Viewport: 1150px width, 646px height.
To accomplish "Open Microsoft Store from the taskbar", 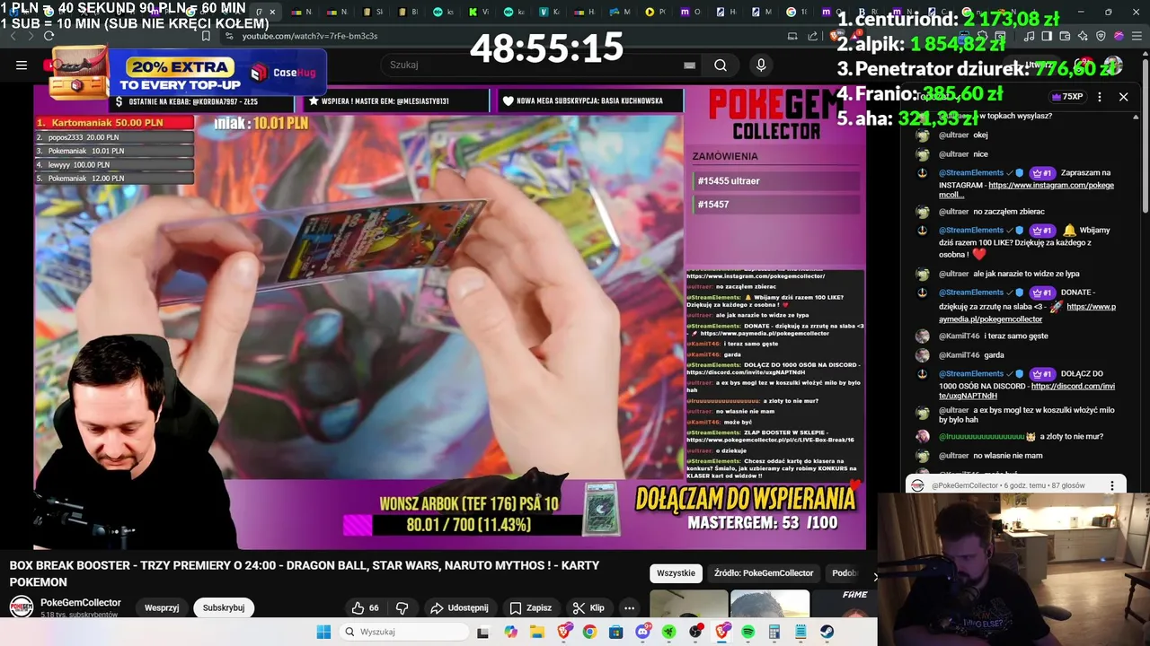I will [615, 632].
